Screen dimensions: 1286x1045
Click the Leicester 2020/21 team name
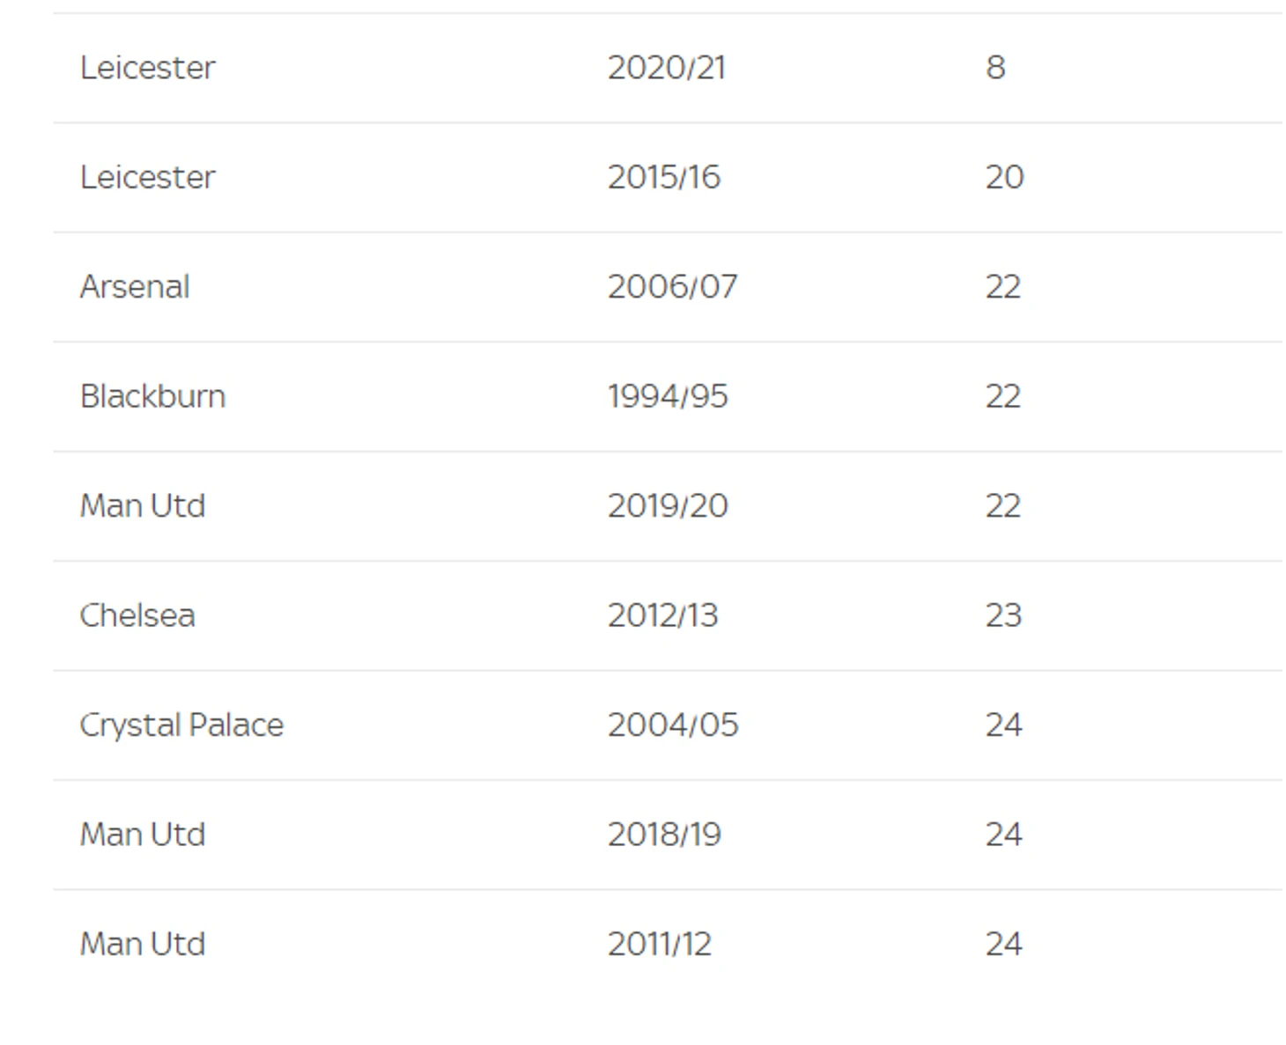pyautogui.click(x=148, y=68)
